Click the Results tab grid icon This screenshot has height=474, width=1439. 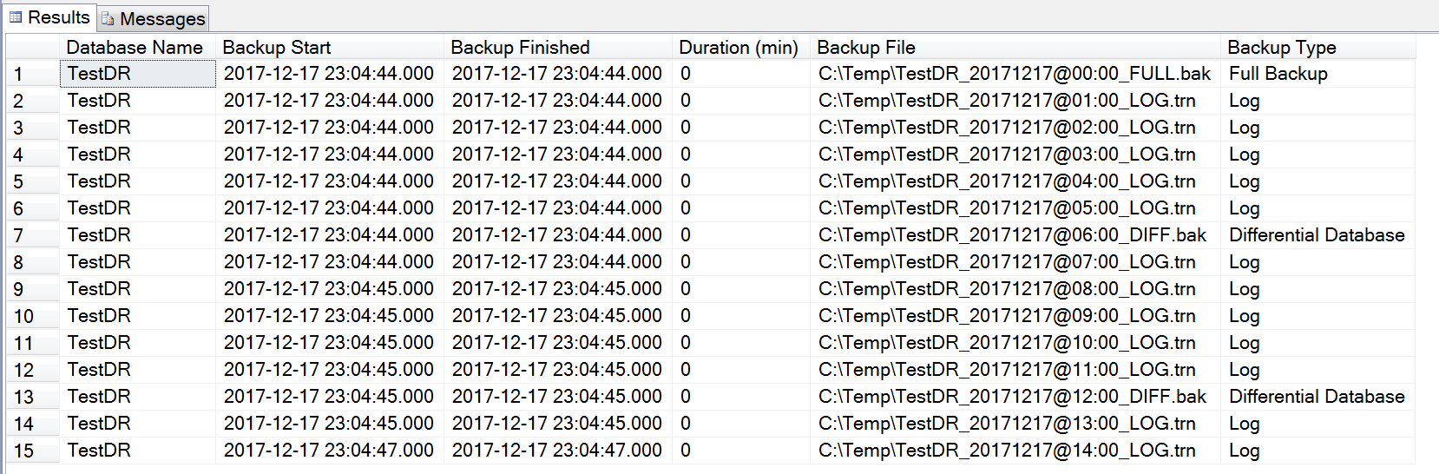pyautogui.click(x=16, y=17)
